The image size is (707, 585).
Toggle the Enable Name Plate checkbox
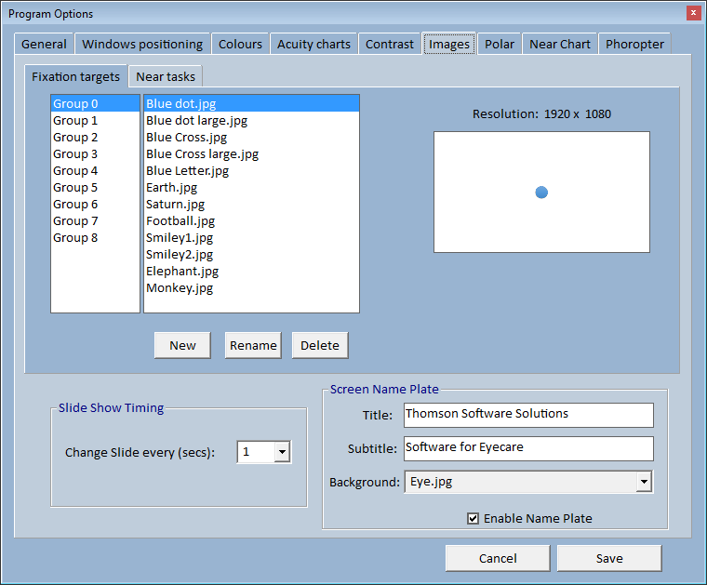(x=474, y=519)
